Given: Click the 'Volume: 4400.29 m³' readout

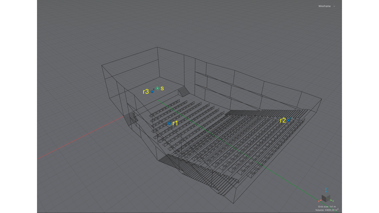Looking at the screenshot, I should pos(327,210).
